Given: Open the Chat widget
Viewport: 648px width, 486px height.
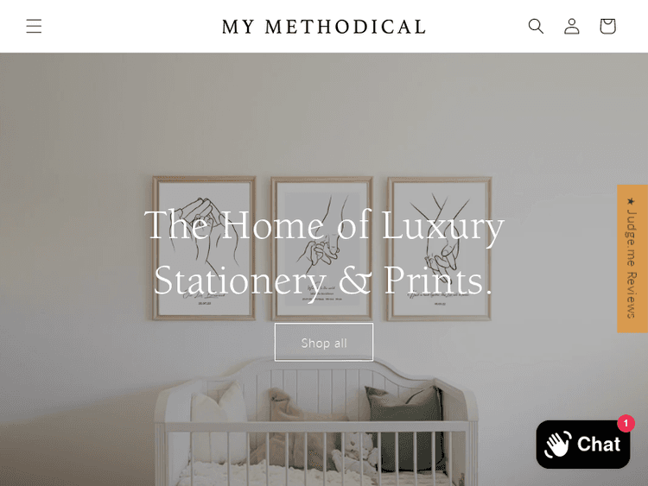Looking at the screenshot, I should coord(582,445).
